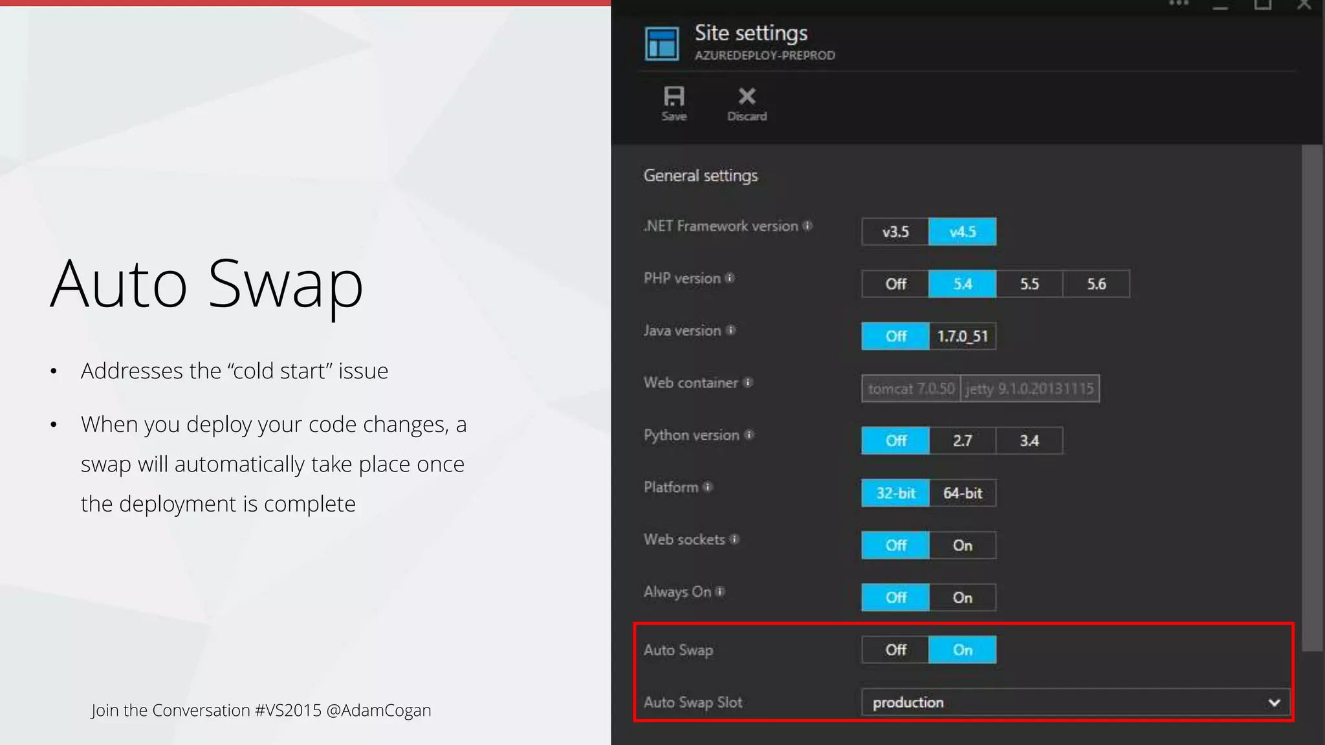Open info tooltip next to PHP version
Image resolution: width=1325 pixels, height=745 pixels.
(730, 278)
